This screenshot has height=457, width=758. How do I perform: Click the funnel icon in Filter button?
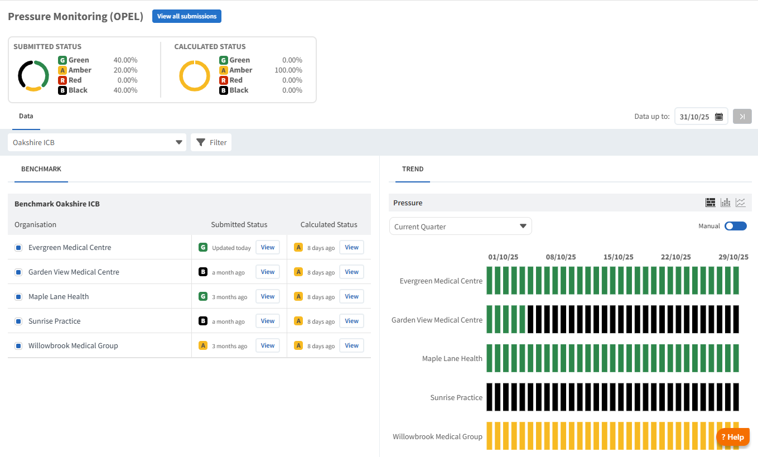tap(201, 142)
